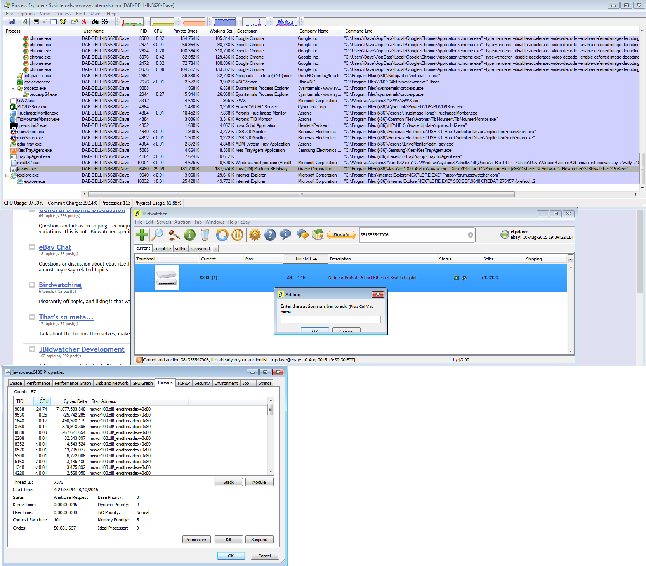This screenshot has width=646, height=566.
Task: Open the TCP/IP tab in javaw Properties
Action: pos(184,383)
